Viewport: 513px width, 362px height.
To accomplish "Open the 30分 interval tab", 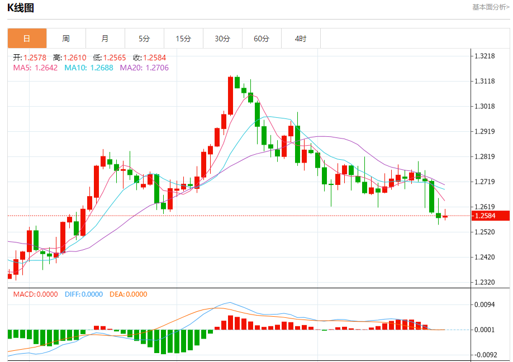I will 222,39.
